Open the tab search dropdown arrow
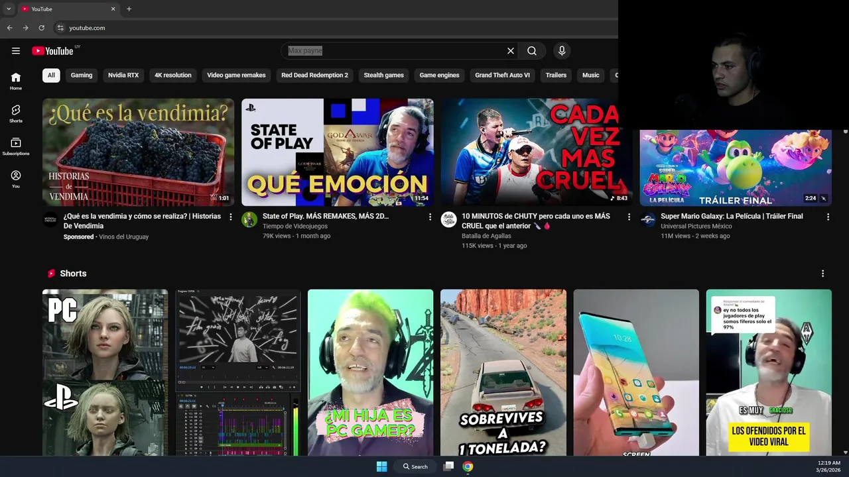 9,9
